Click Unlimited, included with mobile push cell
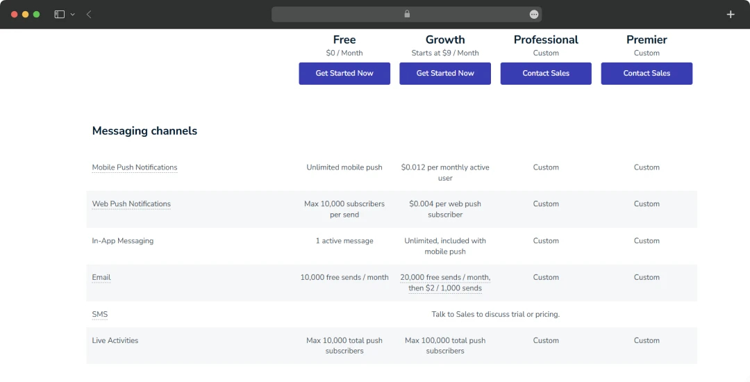 445,246
